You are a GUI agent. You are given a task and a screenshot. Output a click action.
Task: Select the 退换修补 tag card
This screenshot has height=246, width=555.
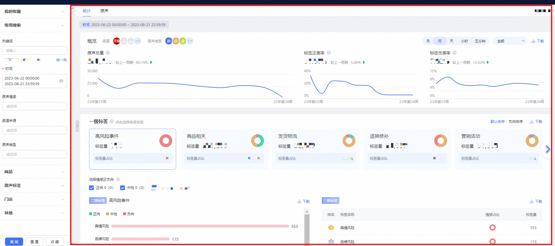pos(407,149)
